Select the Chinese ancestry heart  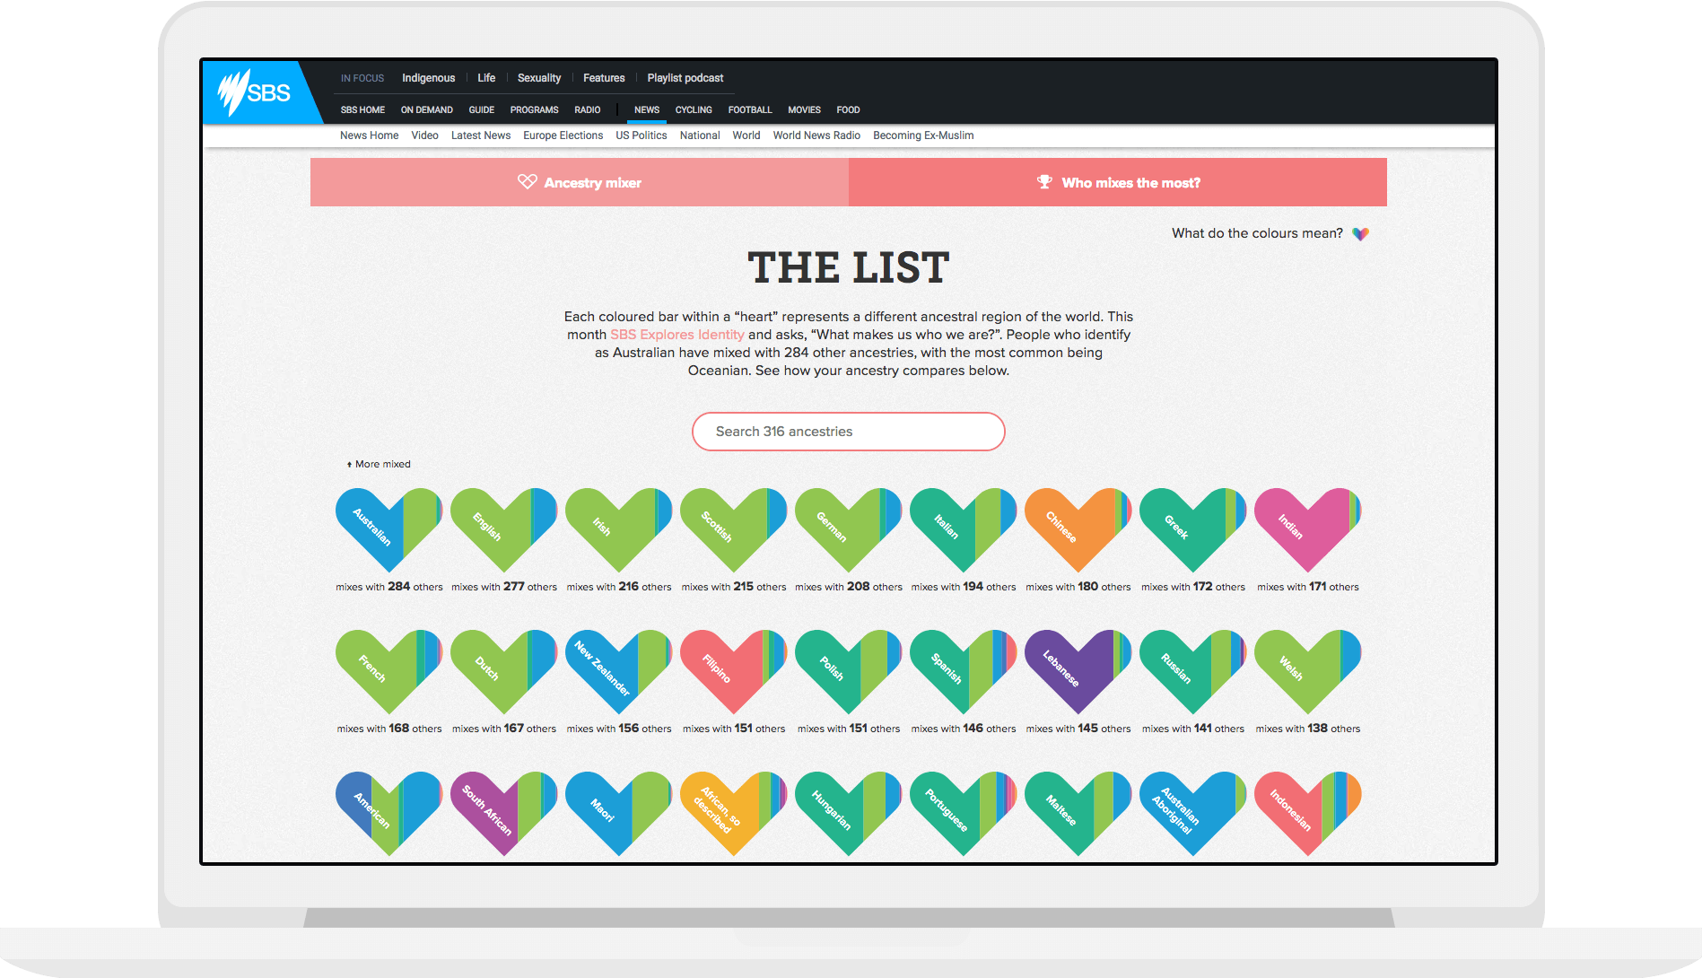[x=1078, y=529]
